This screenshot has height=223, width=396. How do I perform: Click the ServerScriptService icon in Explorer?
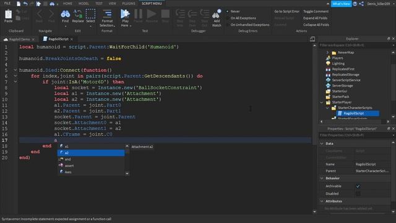click(x=328, y=80)
